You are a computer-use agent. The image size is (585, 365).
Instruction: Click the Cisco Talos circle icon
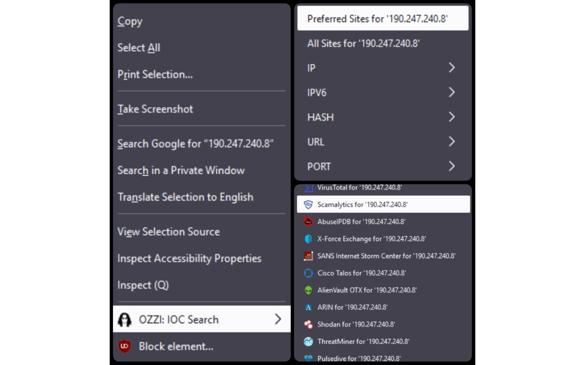[x=308, y=273]
